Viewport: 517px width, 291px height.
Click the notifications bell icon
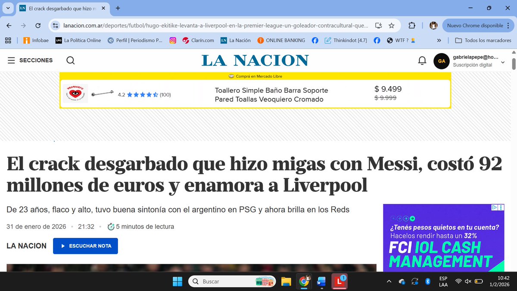(x=422, y=60)
